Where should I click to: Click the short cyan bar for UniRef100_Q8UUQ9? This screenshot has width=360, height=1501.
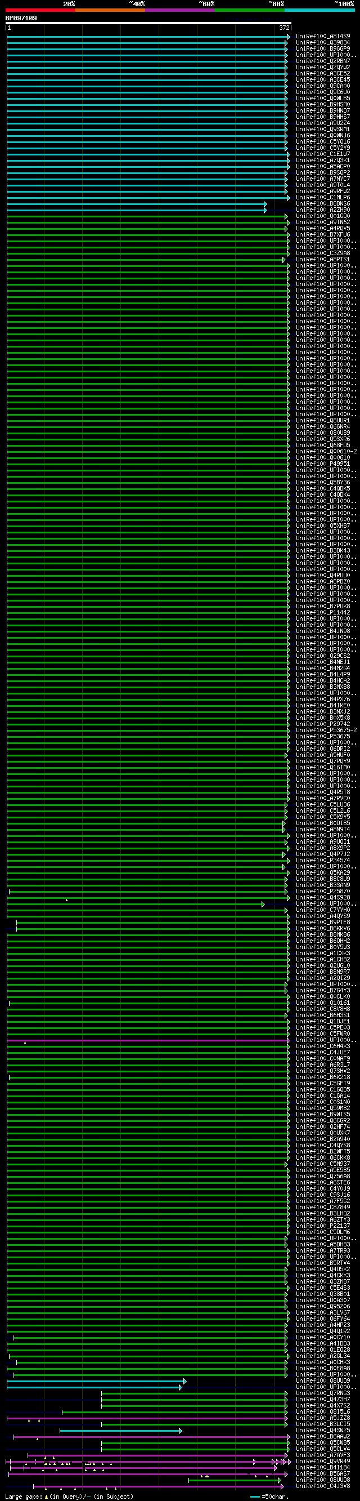pos(96,1381)
